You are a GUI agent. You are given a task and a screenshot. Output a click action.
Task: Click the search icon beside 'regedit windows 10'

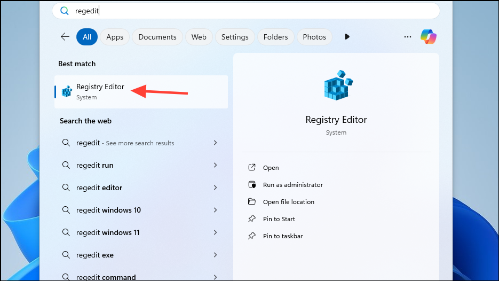point(66,210)
